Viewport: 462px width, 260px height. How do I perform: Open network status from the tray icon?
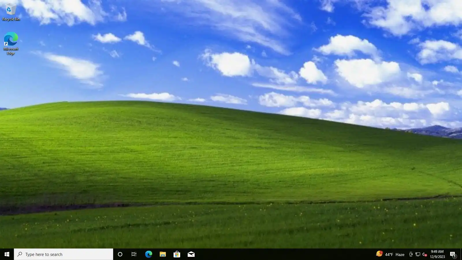[x=418, y=255]
